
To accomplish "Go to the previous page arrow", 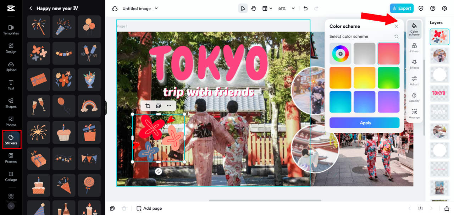I will 410,208.
